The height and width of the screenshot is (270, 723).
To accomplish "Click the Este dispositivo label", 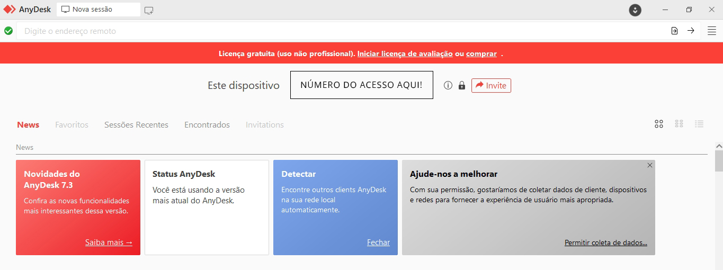I will coord(244,85).
